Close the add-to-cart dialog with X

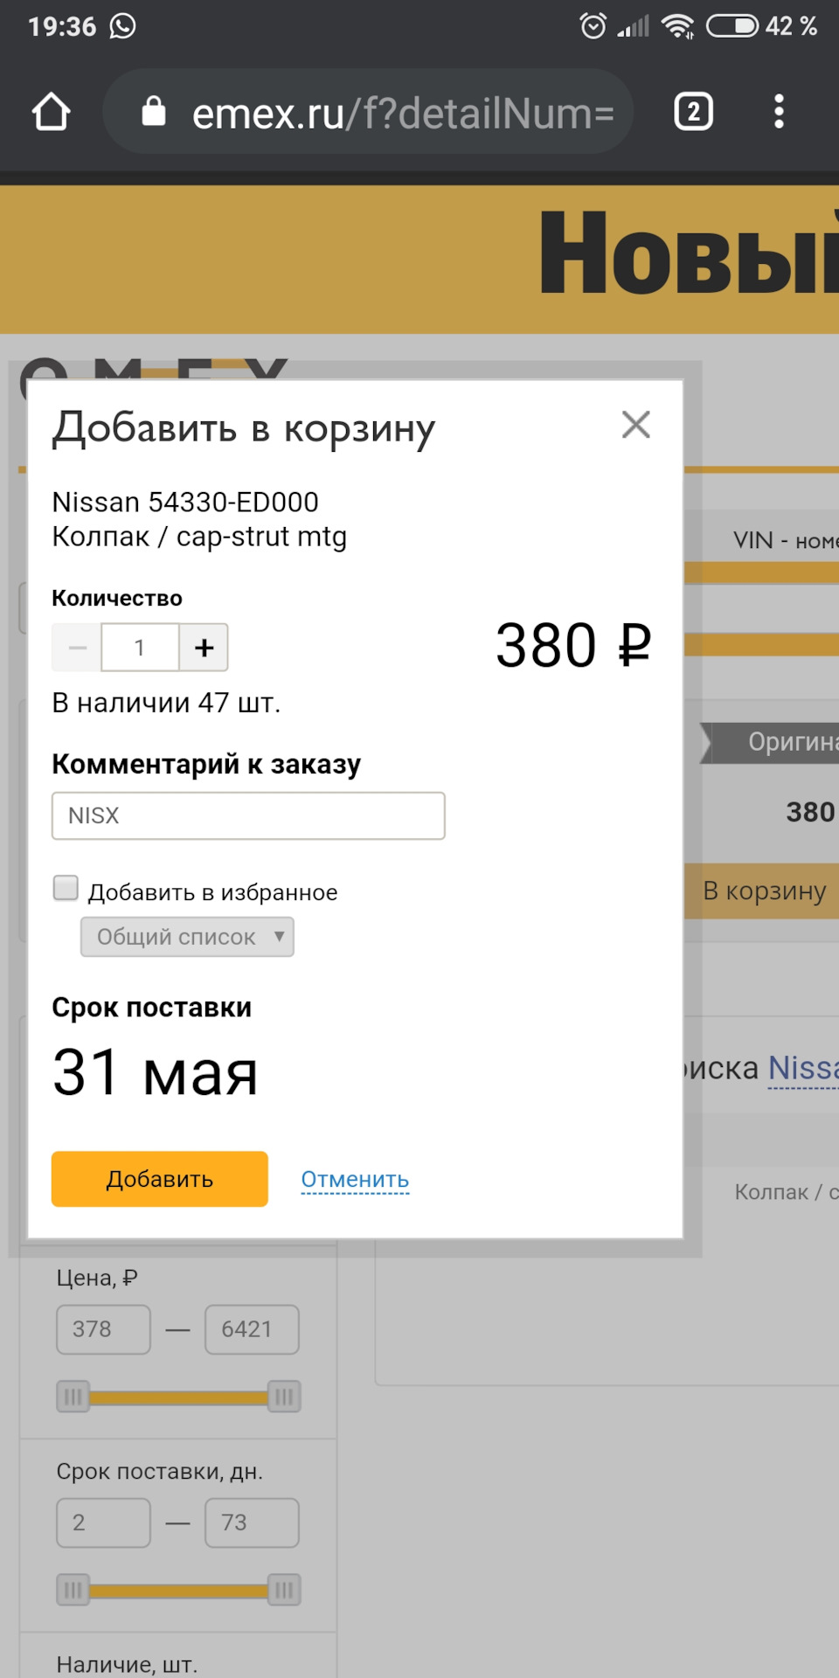635,425
